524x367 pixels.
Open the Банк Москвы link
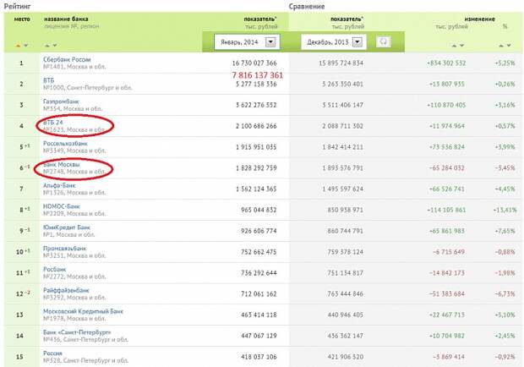tap(61, 164)
